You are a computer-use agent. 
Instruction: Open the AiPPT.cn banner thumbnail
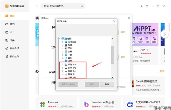145,34
